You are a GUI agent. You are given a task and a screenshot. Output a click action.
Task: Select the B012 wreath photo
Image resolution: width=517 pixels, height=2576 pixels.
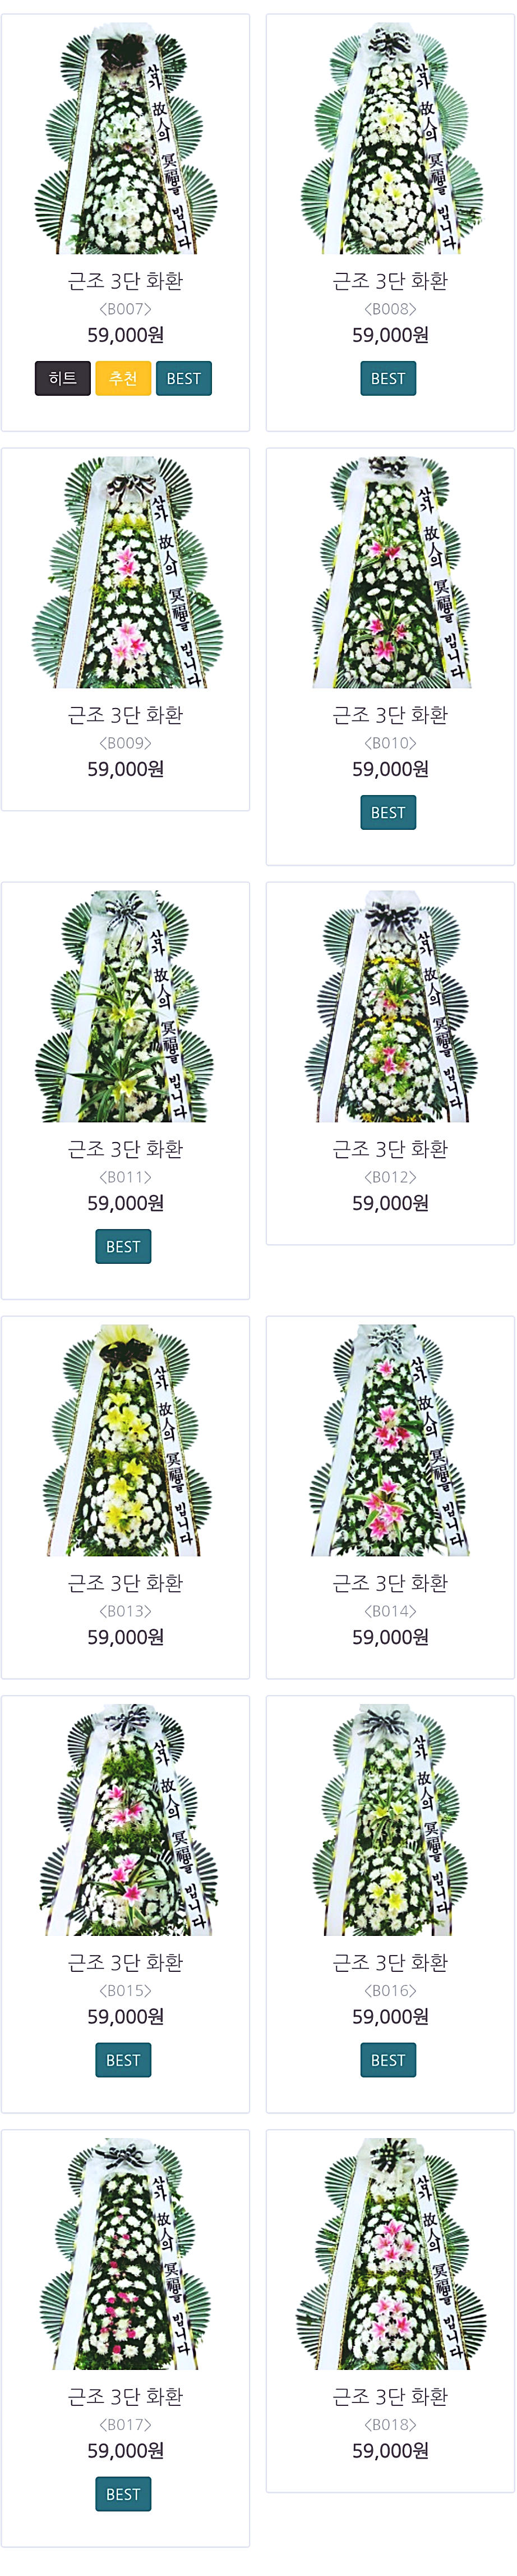point(390,1007)
